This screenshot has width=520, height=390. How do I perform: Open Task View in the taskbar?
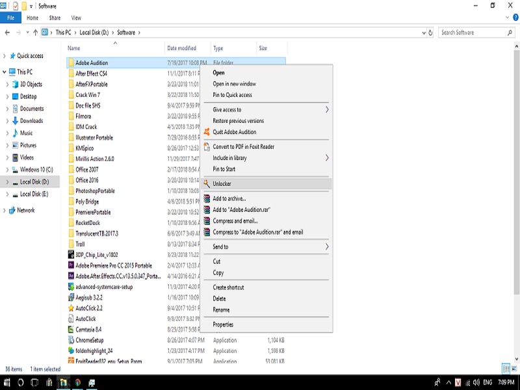click(34, 383)
